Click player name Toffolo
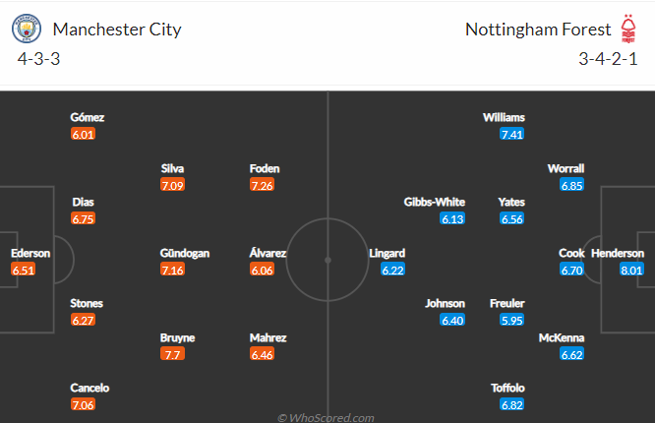655x423 pixels. coord(507,388)
